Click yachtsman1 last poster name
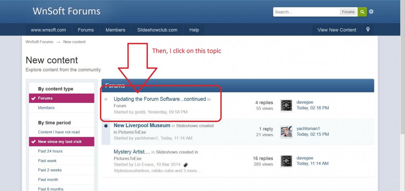This screenshot has height=191, width=405. pos(308,128)
